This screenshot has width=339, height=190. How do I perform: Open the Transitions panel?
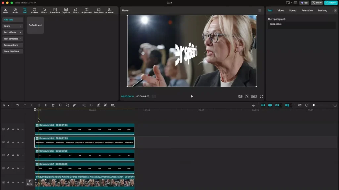[x=55, y=10]
